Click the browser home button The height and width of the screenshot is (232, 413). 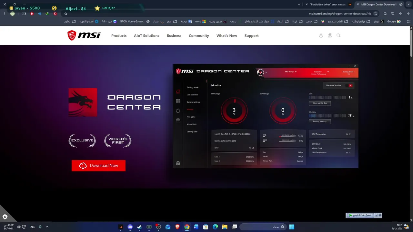(x=385, y=14)
